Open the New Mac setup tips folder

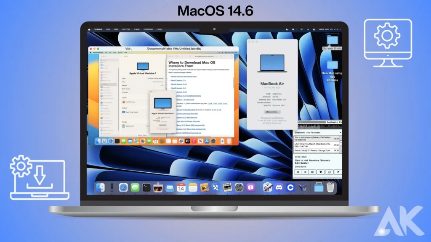tap(333, 71)
